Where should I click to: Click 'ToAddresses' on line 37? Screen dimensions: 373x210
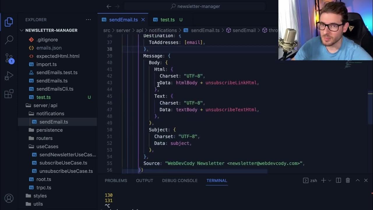163,42
